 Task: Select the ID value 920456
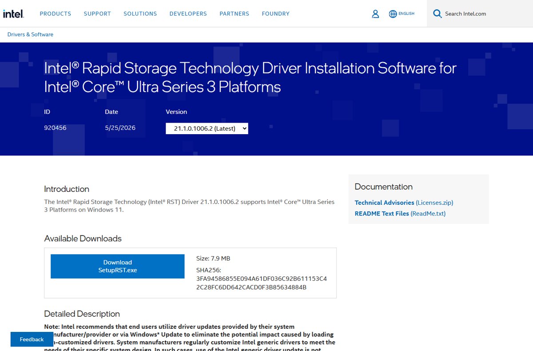pos(55,128)
